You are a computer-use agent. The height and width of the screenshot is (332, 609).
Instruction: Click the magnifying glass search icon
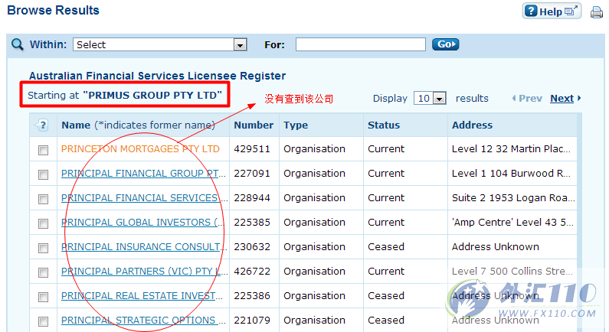[17, 44]
